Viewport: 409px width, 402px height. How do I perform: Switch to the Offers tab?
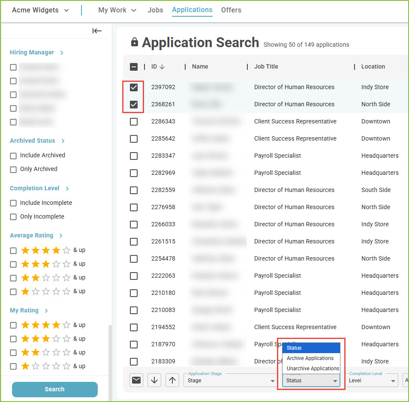tap(231, 10)
